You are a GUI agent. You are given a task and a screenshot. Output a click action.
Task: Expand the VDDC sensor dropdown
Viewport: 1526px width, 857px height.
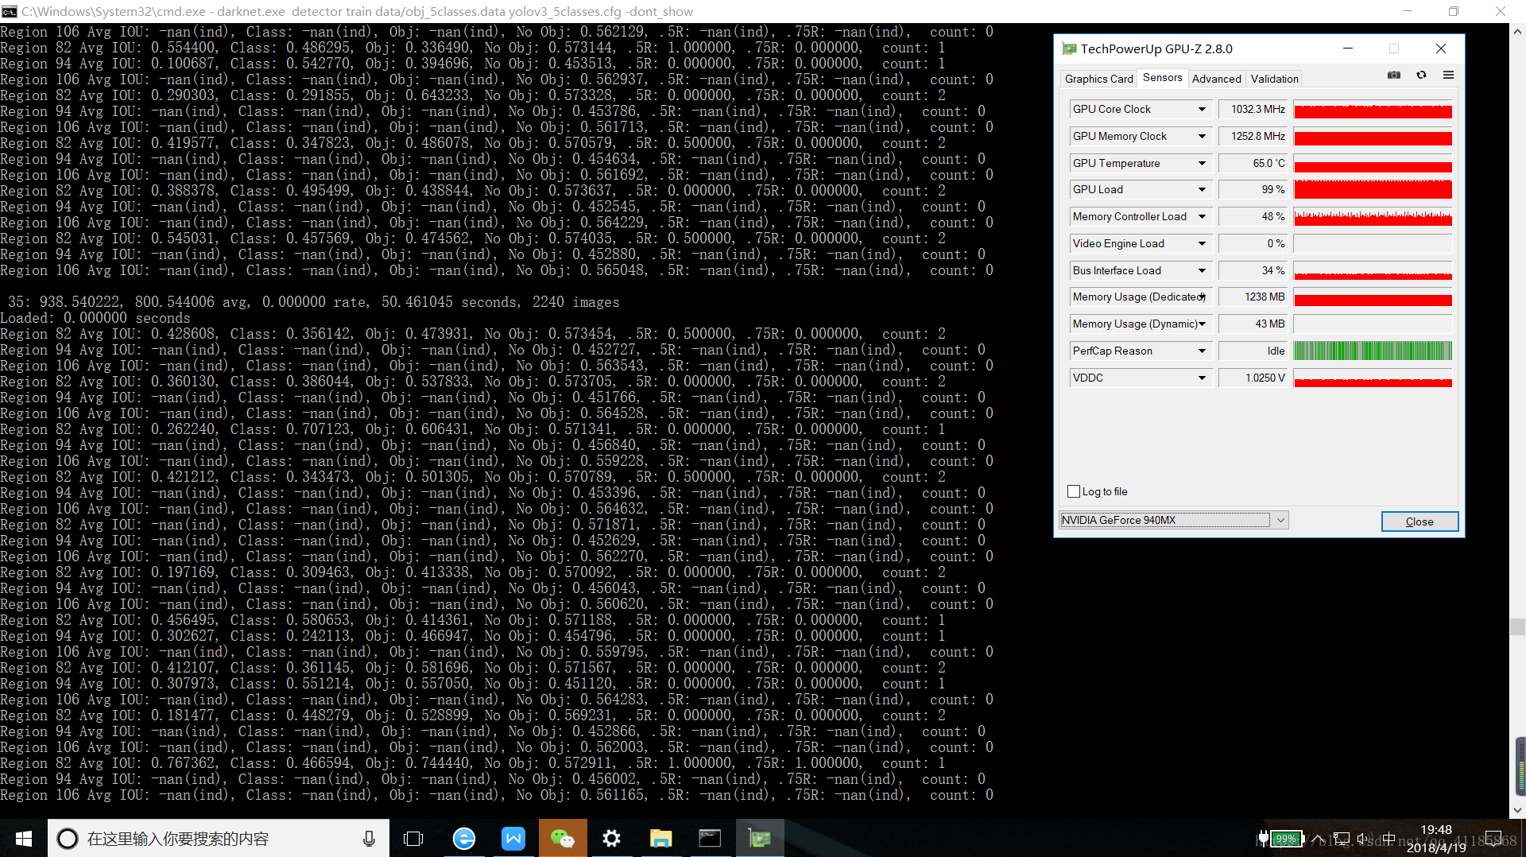tap(1202, 378)
